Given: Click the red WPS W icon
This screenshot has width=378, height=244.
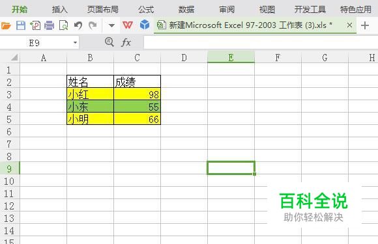Looking at the screenshot, I should [128, 25].
